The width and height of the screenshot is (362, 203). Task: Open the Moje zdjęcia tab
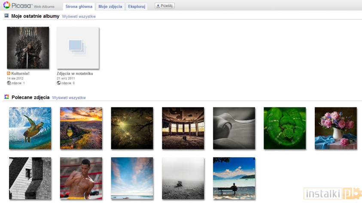[x=110, y=6]
